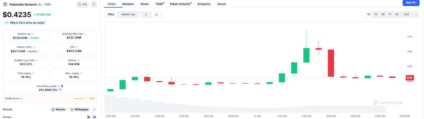Screen dimensions: 424x119
Task: Switch chart data to Market cap
Action: [128, 14]
